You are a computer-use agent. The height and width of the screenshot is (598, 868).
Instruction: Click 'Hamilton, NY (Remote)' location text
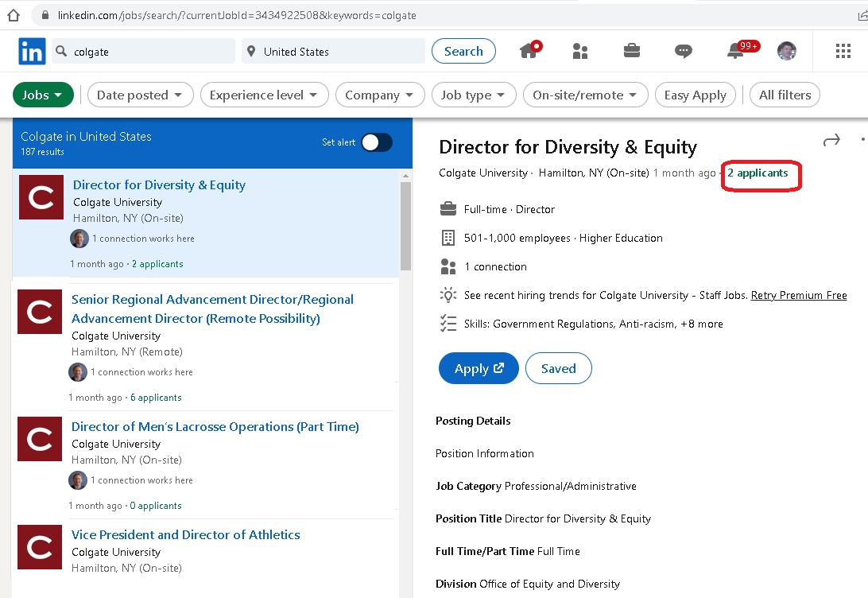coord(127,351)
